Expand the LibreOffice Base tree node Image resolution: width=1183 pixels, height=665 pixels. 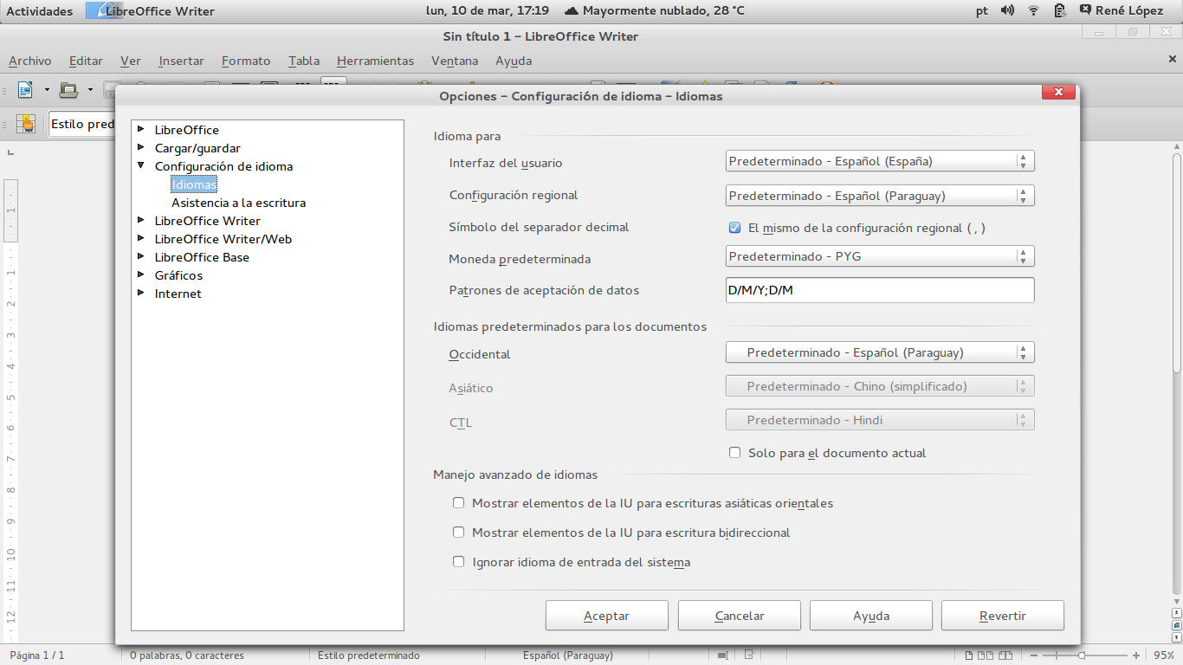point(141,256)
